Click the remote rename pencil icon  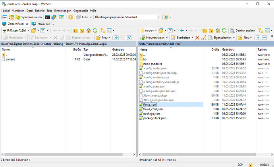[x=204, y=38]
